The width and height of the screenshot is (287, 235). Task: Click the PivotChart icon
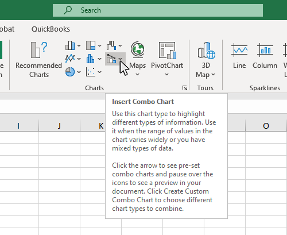(x=167, y=51)
